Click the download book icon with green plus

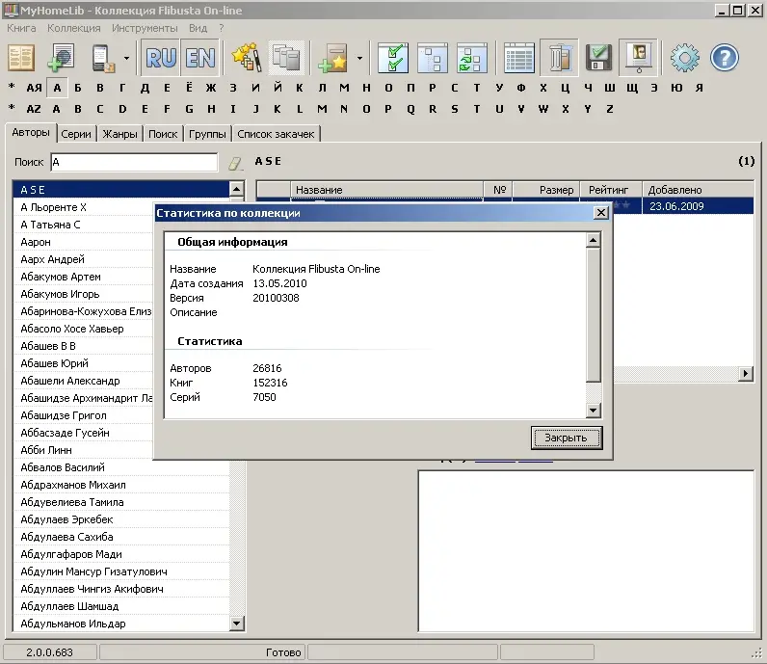(x=61, y=58)
